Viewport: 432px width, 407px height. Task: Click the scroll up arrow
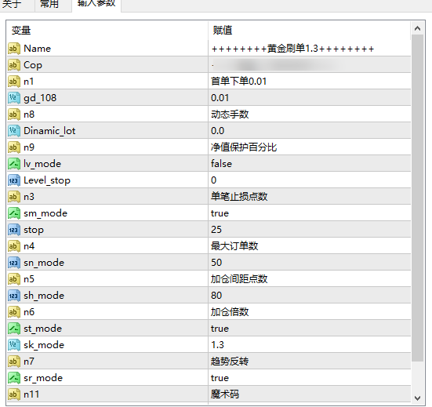click(x=417, y=28)
